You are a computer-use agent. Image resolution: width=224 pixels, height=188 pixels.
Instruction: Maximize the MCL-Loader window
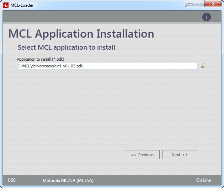[199, 4]
